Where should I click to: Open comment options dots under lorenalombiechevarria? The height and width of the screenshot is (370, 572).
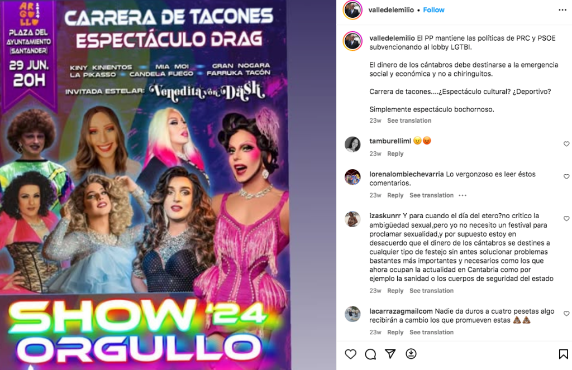[463, 195]
